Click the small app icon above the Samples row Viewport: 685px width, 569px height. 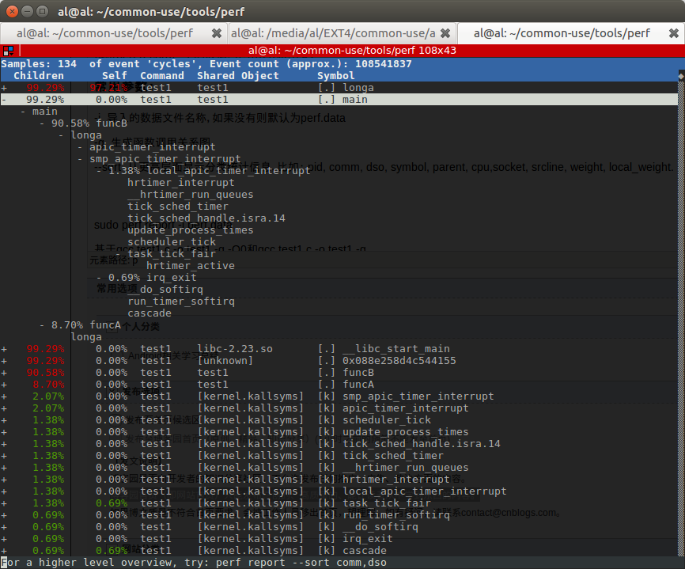pyautogui.click(x=9, y=50)
